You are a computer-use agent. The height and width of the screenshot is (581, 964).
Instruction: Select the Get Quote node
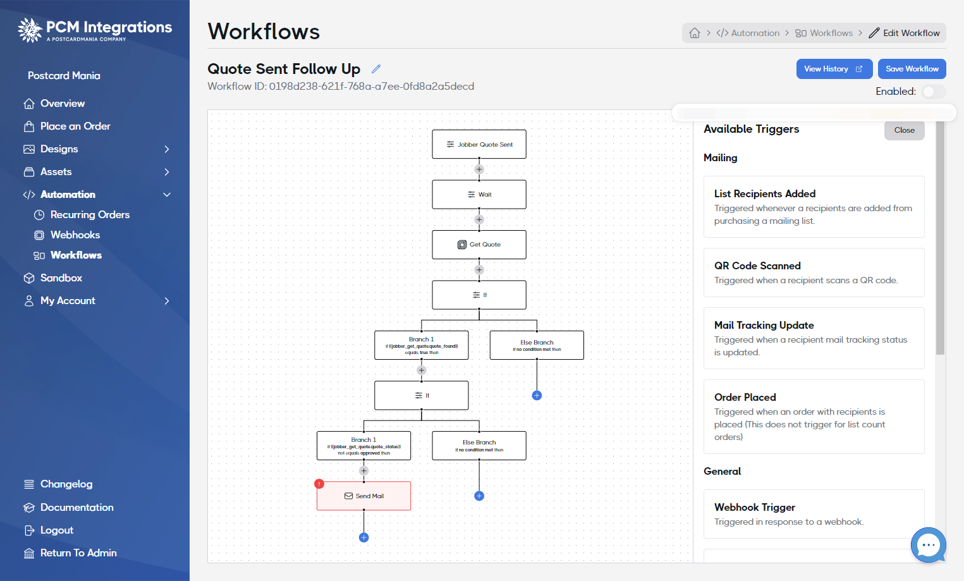click(479, 245)
